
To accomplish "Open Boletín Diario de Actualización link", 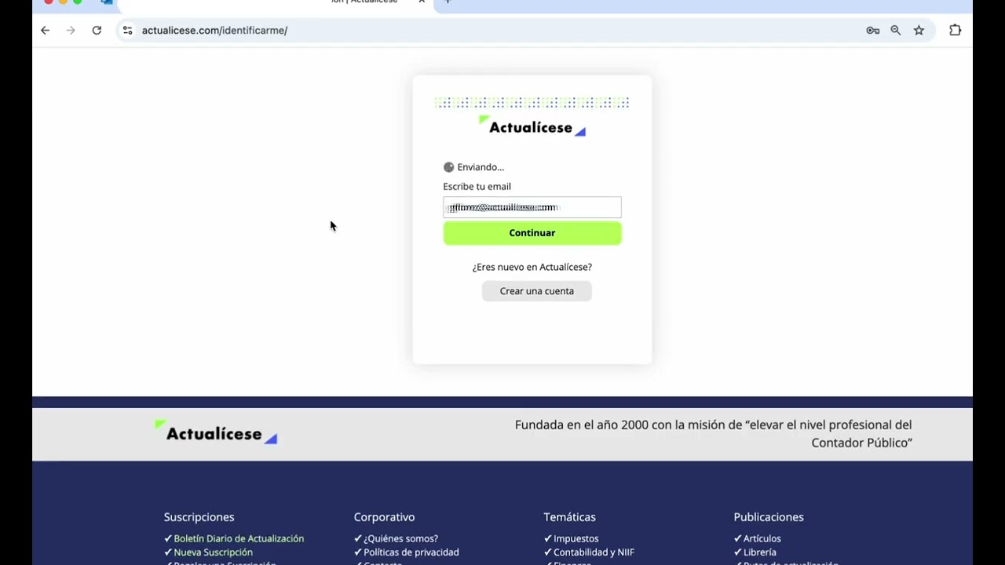I will tap(238, 538).
